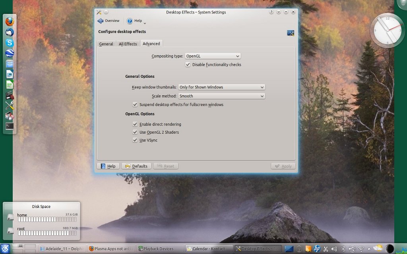The image size is (407, 254).
Task: Open the KDE application launcher menu
Action: click(x=5, y=248)
